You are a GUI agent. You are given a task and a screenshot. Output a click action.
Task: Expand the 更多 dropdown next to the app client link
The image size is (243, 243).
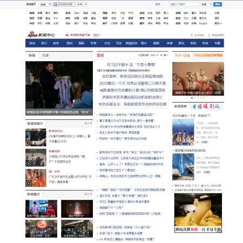[97, 35]
